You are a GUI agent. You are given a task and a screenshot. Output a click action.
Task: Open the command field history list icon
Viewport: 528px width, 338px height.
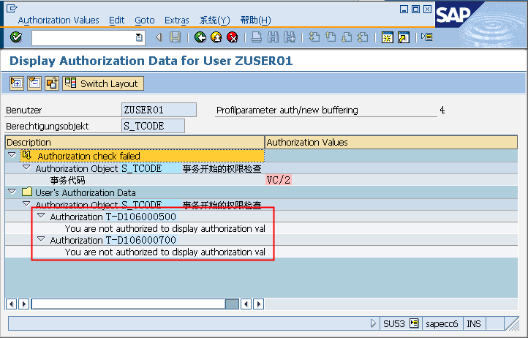pyautogui.click(x=139, y=37)
